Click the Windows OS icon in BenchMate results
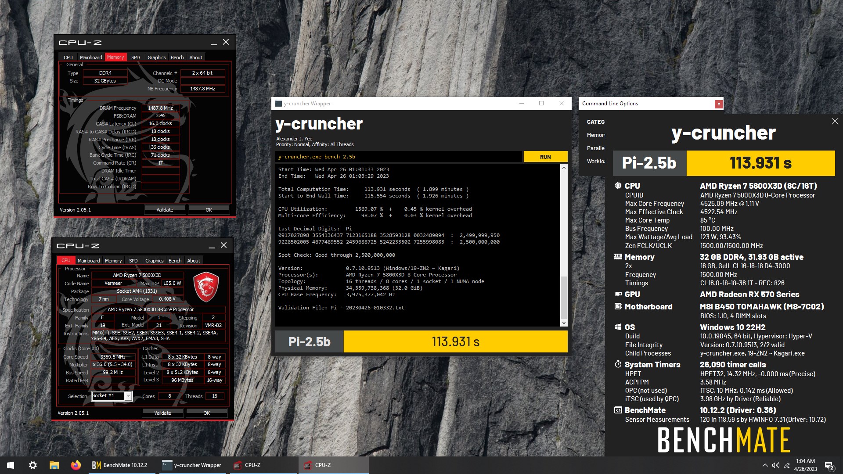This screenshot has width=843, height=474. click(x=618, y=327)
